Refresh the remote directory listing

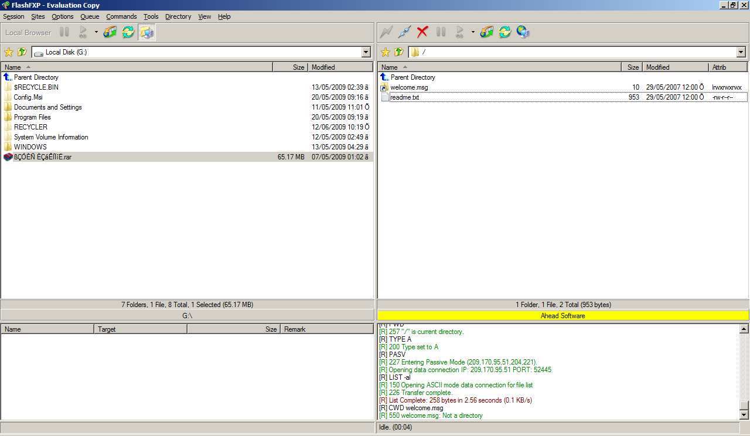coord(504,32)
